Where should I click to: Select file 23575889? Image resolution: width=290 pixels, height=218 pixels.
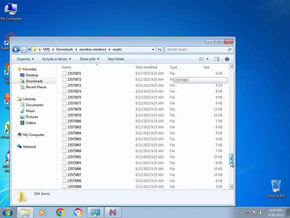point(74,151)
